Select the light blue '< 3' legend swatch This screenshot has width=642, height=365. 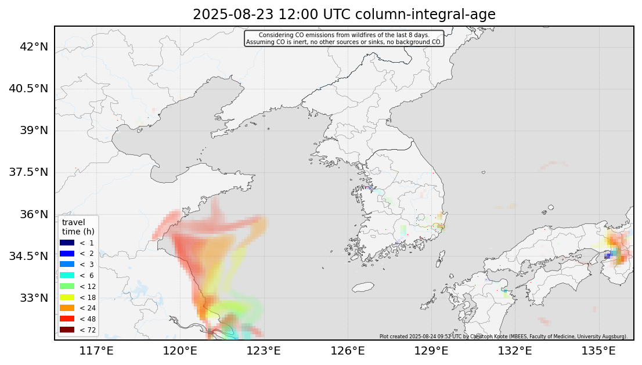67,264
